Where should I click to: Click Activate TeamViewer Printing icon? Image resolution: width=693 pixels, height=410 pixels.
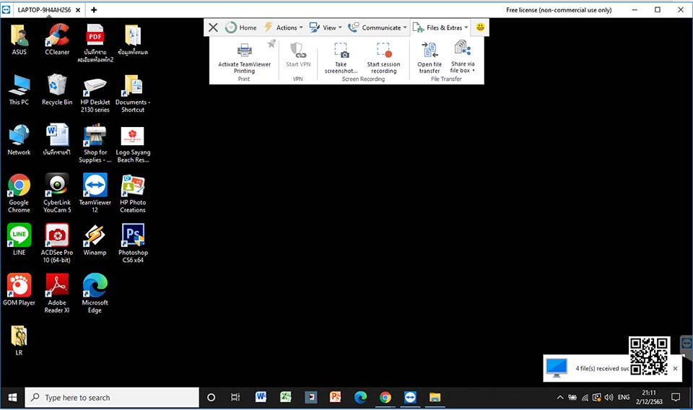click(245, 51)
